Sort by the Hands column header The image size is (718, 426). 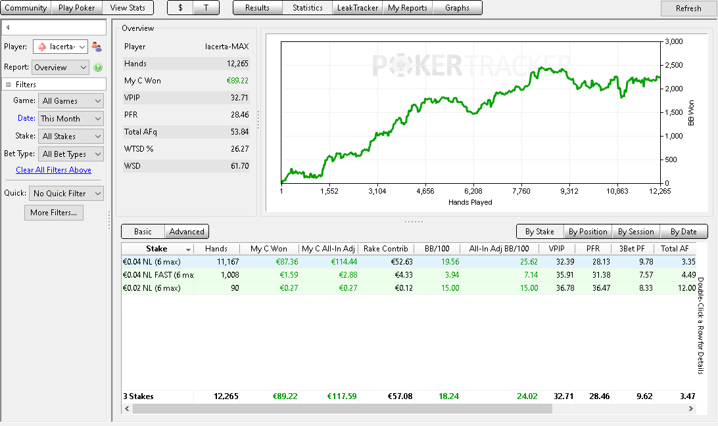216,249
